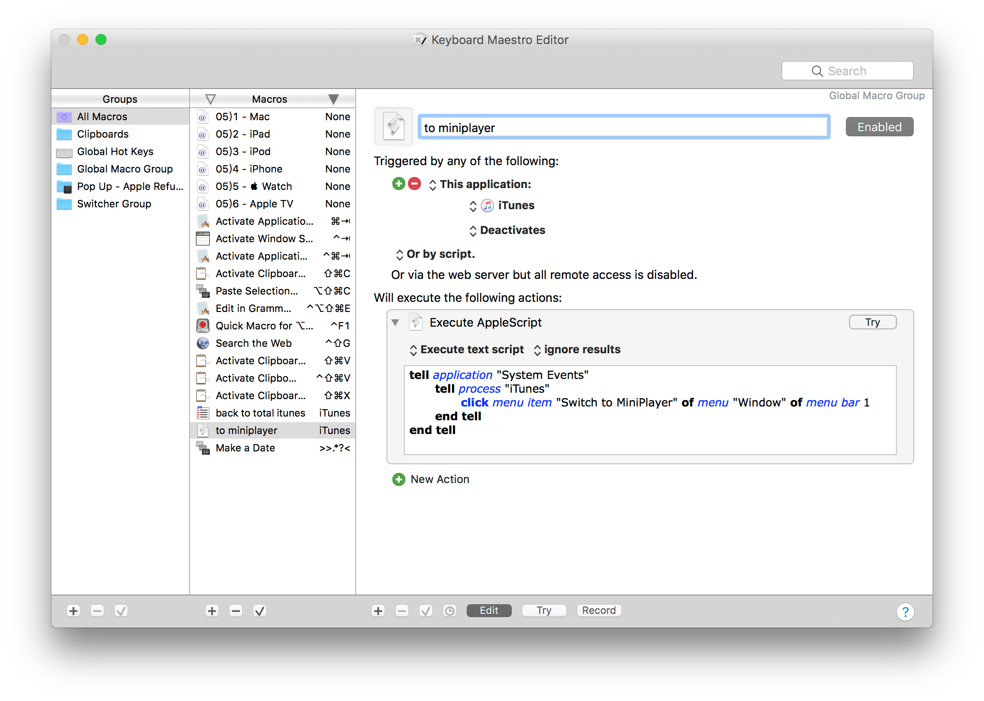Viewport: 984px width, 701px height.
Task: Collapse the Execute AppleScript action triangle
Action: pyautogui.click(x=395, y=323)
